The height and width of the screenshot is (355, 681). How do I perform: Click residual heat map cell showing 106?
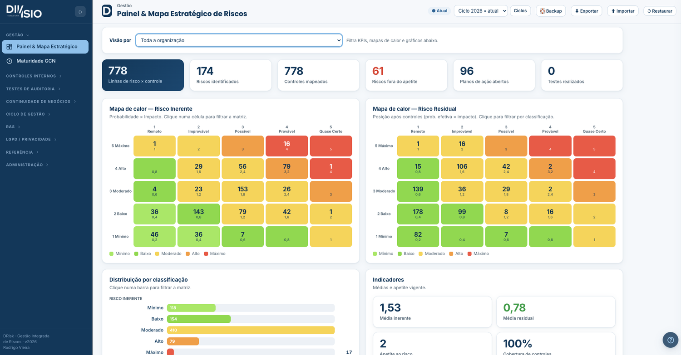(462, 169)
